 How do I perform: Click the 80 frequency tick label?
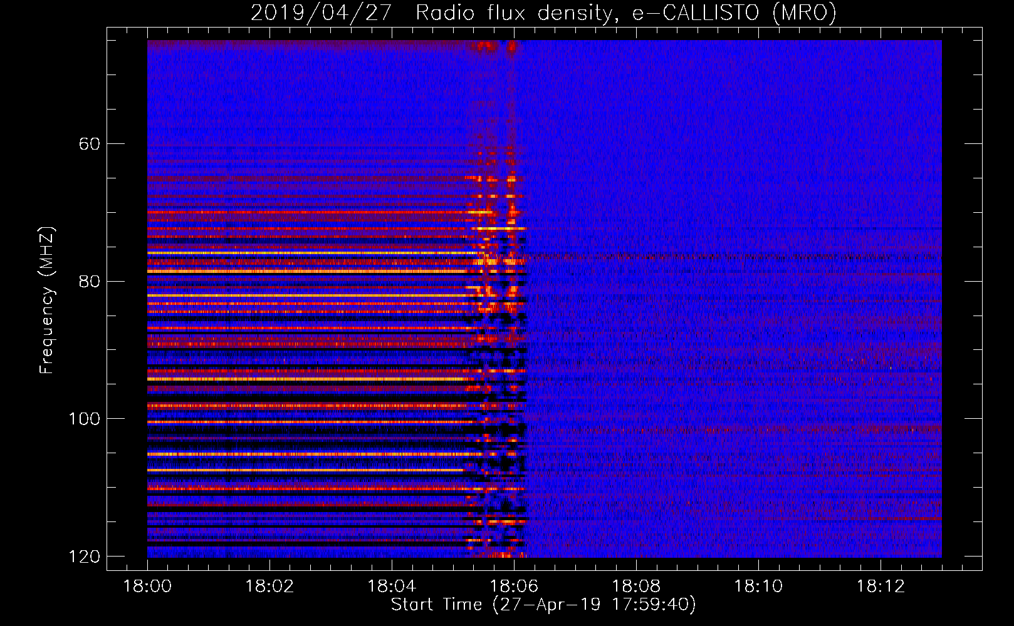pyautogui.click(x=90, y=281)
